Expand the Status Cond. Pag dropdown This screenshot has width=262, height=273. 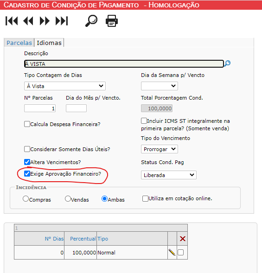169,175
